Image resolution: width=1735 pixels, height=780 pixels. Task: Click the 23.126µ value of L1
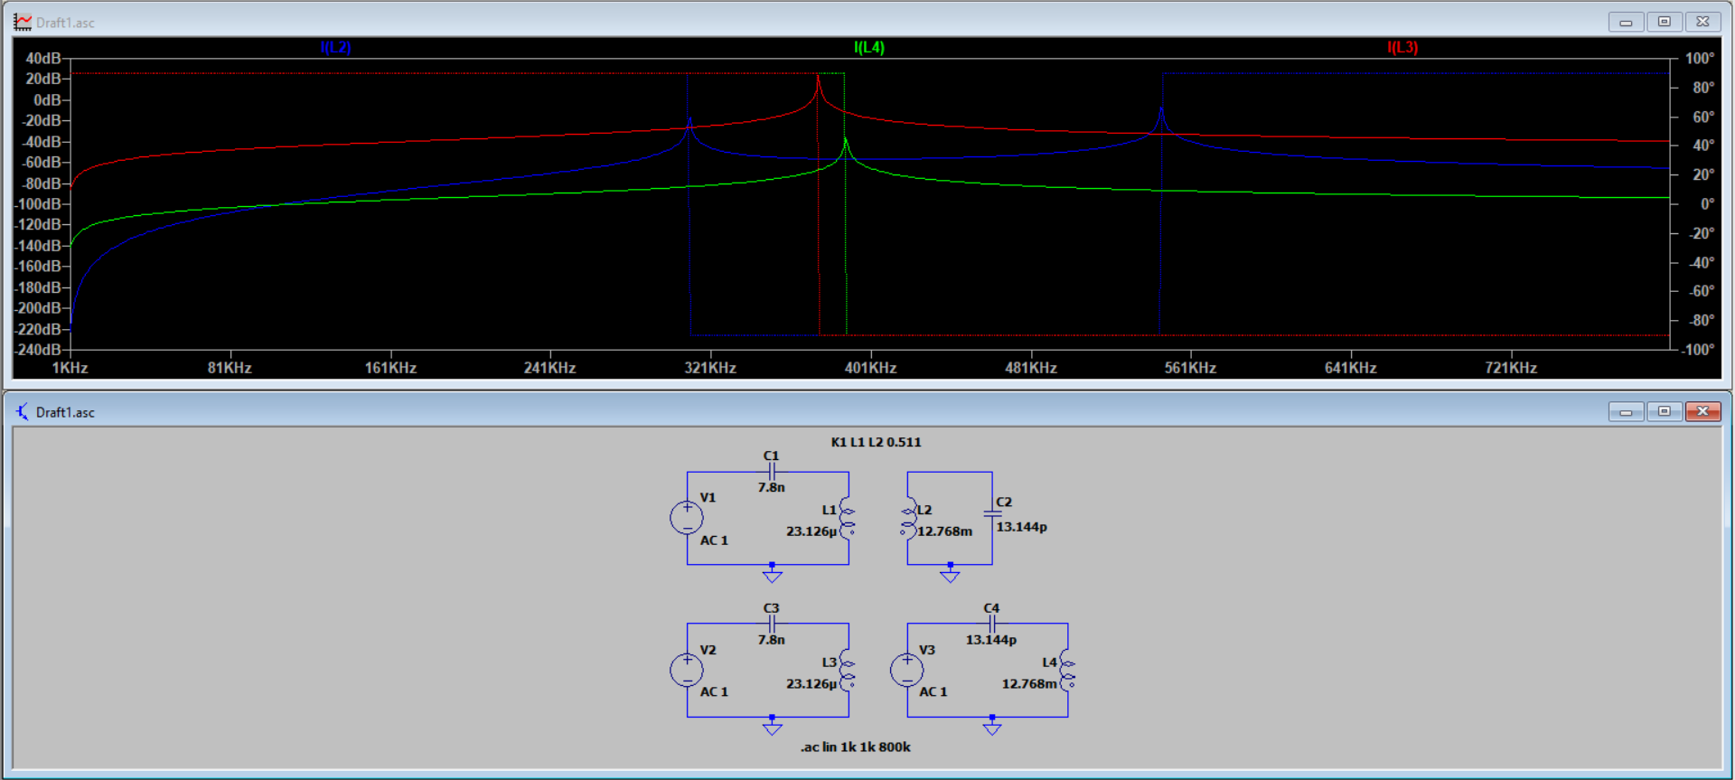(x=811, y=531)
